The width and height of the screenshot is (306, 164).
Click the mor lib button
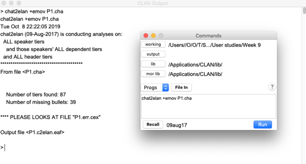153,74
